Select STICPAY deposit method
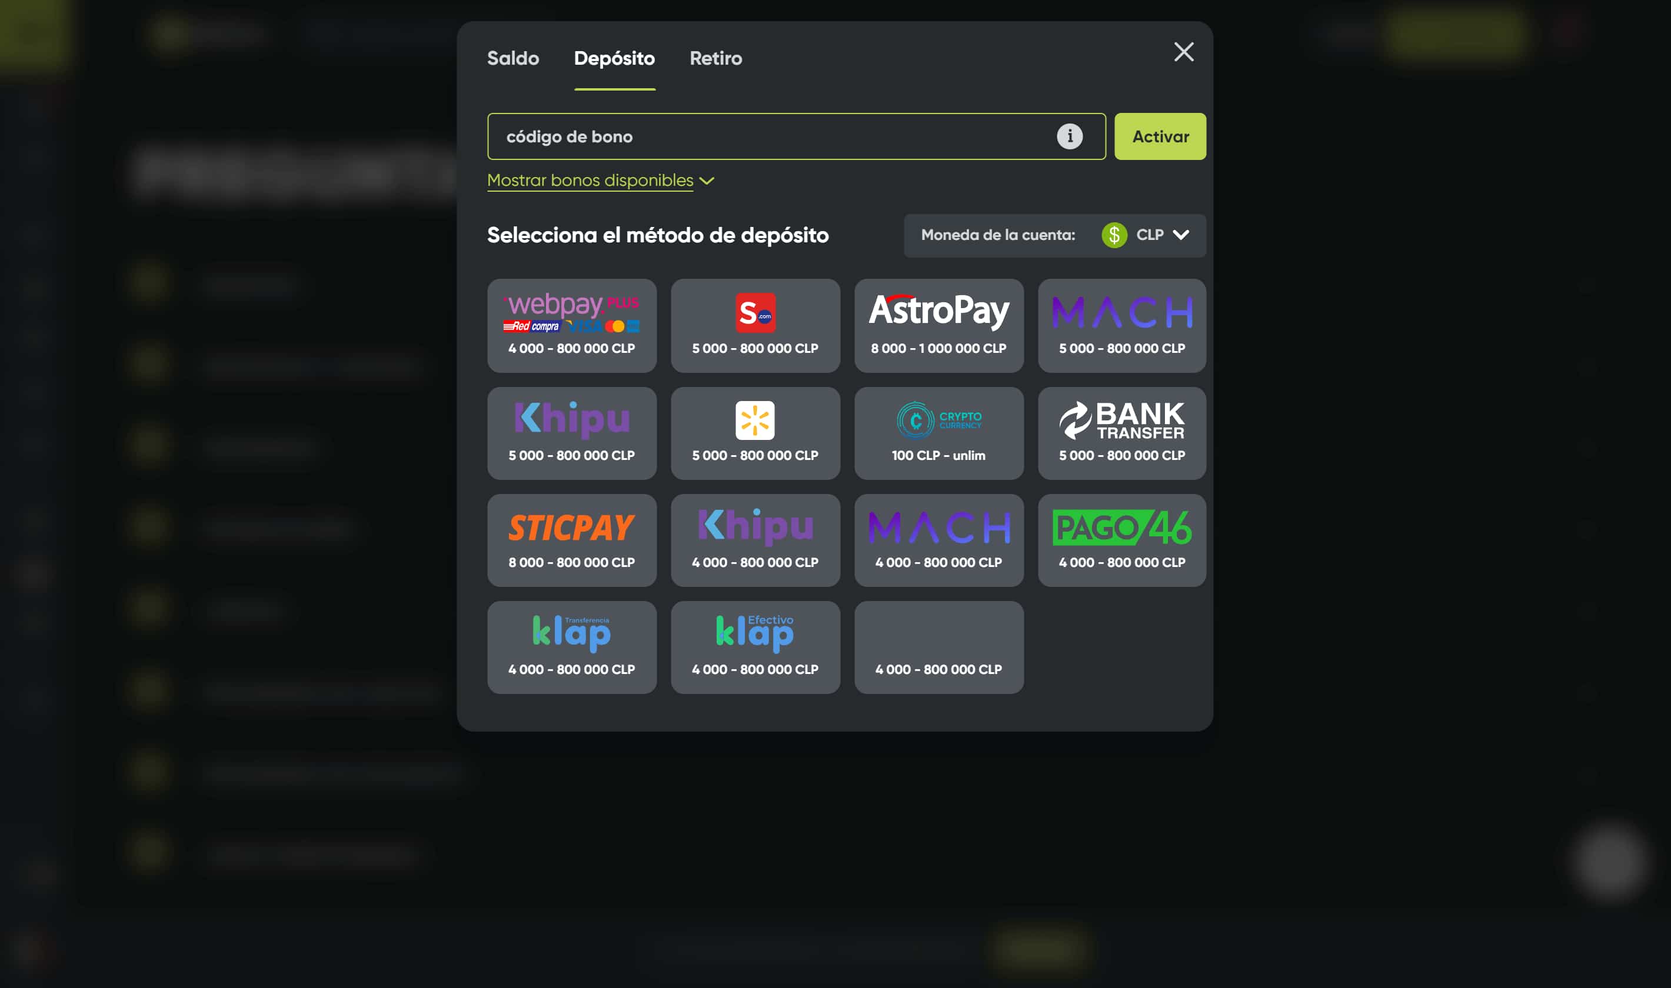The image size is (1671, 988). pyautogui.click(x=571, y=540)
